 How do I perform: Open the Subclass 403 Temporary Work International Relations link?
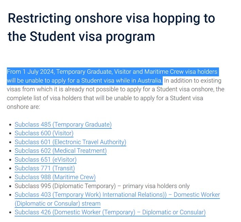[x=117, y=195]
